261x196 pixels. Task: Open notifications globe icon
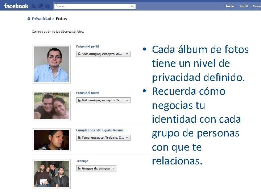[x=47, y=7]
